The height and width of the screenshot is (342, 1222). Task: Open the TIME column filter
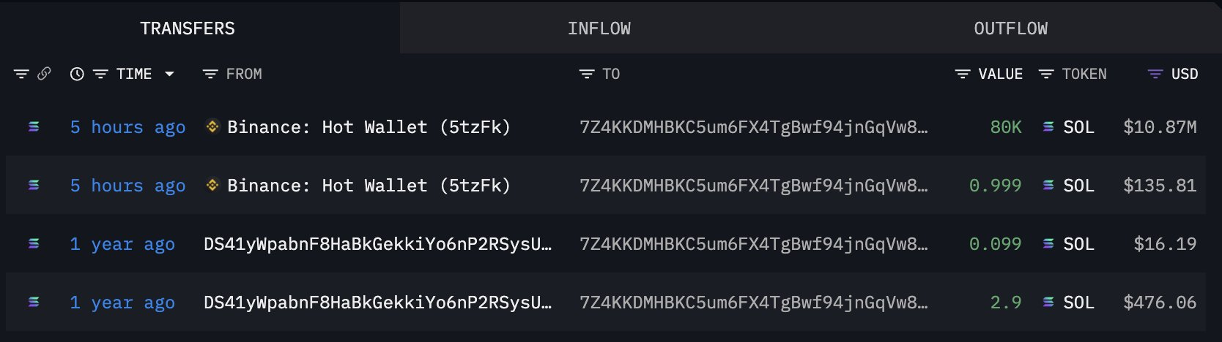(100, 74)
